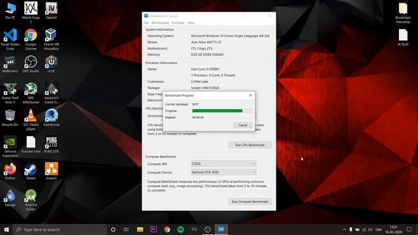Image resolution: width=418 pixels, height=235 pixels.
Task: Click Run Compute Benchmark button
Action: click(x=249, y=202)
